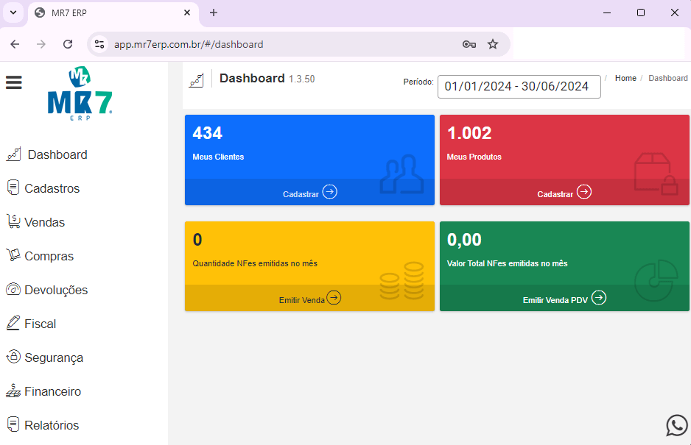Expand the Vendas menu
Viewport: 691px width, 445px height.
(x=44, y=222)
